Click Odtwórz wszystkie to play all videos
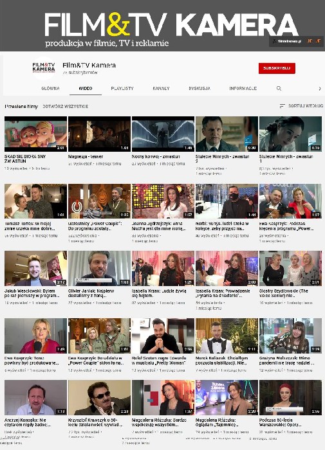This screenshot has height=450, width=325. (x=66, y=106)
